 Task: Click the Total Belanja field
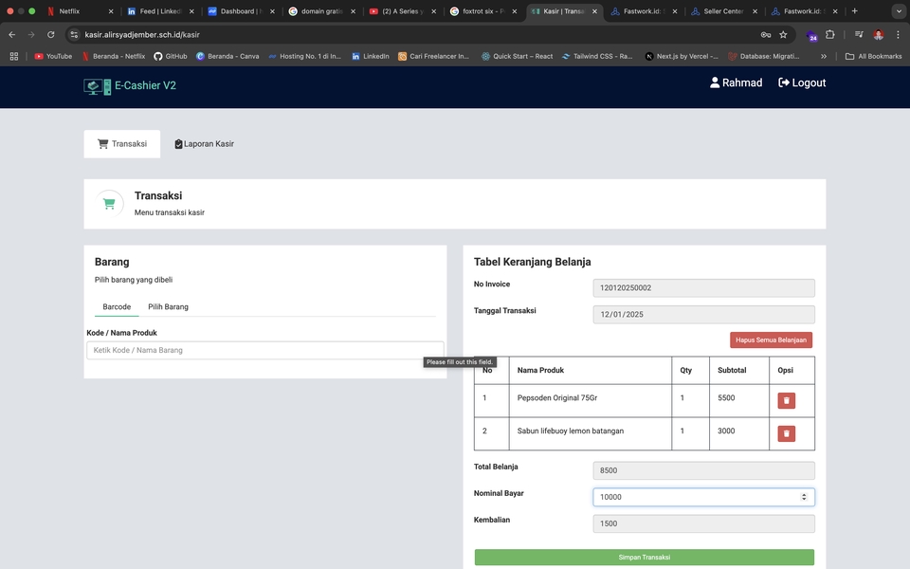[703, 471]
